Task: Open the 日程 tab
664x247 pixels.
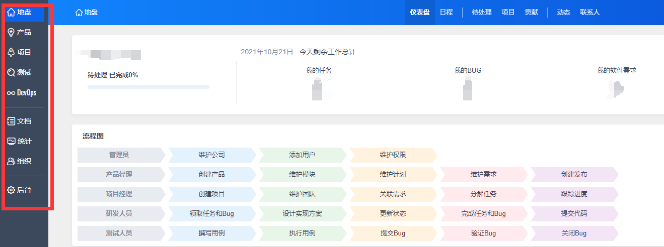Action: (446, 13)
